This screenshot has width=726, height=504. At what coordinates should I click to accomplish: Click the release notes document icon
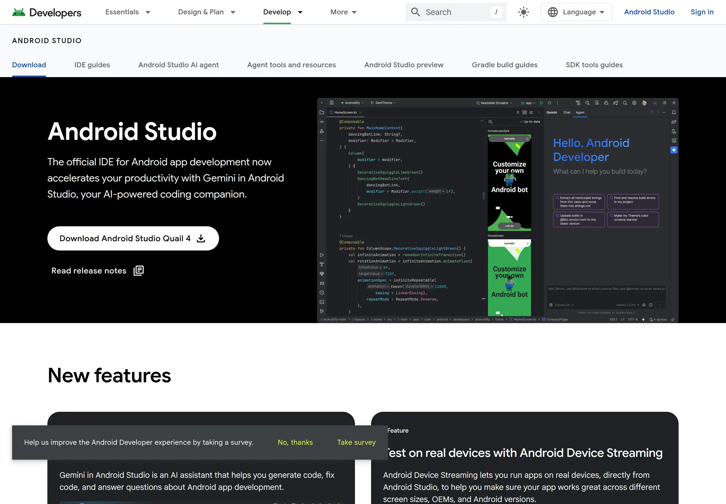[x=139, y=270]
